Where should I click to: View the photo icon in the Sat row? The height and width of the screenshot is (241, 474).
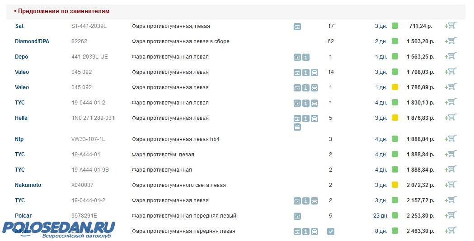(297, 27)
